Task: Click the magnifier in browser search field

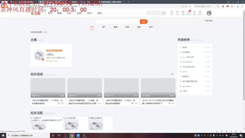Action: tap(218, 6)
